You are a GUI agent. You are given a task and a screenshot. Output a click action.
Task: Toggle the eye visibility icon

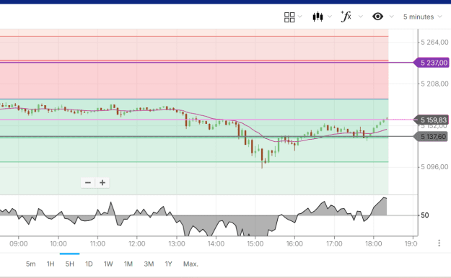click(377, 17)
